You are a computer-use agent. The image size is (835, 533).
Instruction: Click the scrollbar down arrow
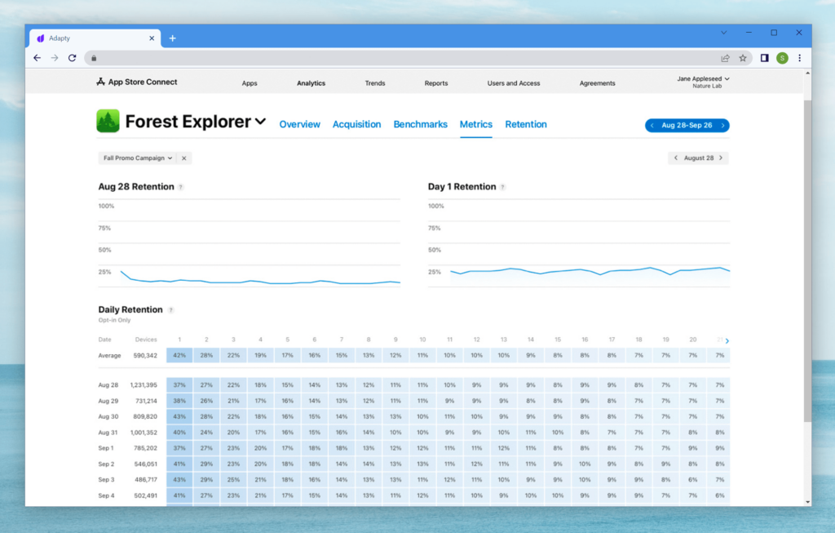(808, 501)
